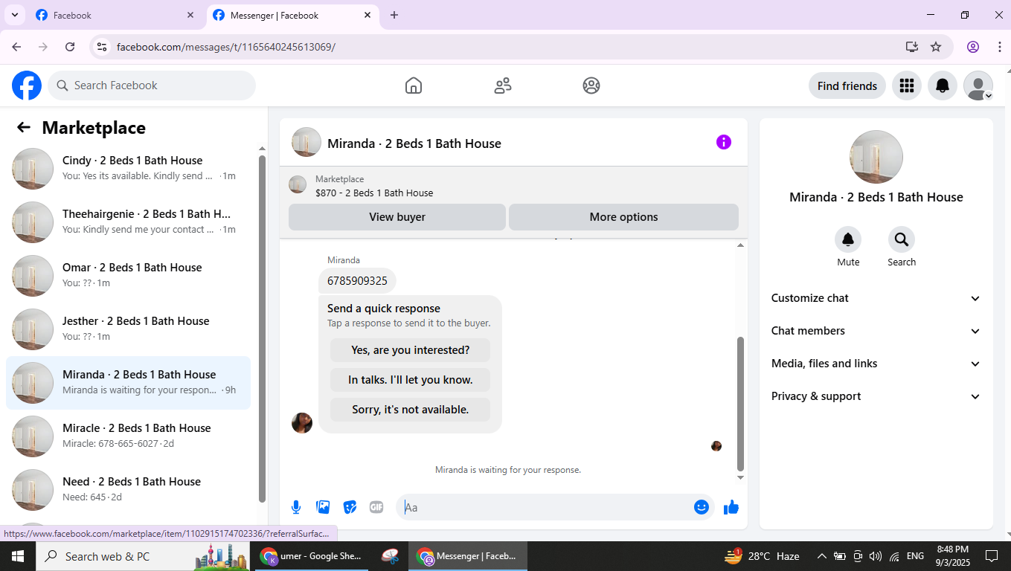Switch to the Facebook browser tab
Viewport: 1011px width, 571px height.
click(x=115, y=15)
